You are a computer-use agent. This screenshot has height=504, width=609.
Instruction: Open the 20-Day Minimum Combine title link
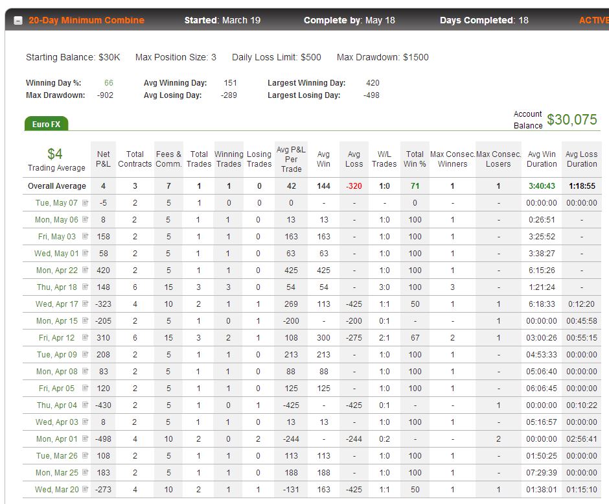pos(86,20)
